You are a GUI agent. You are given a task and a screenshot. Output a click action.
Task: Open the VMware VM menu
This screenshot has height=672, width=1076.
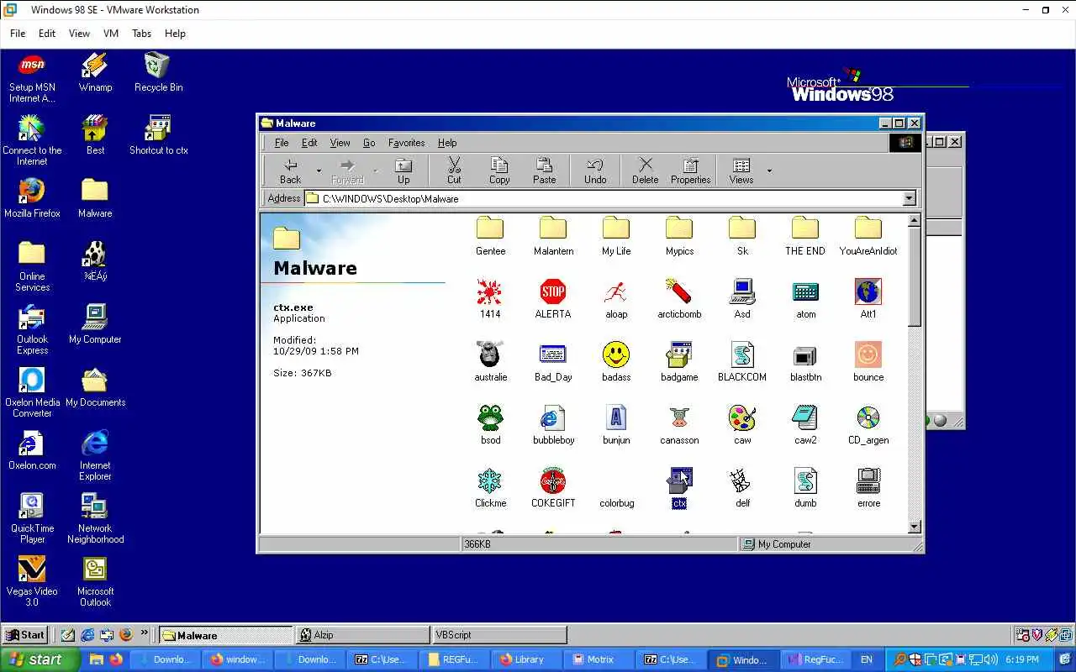point(110,34)
